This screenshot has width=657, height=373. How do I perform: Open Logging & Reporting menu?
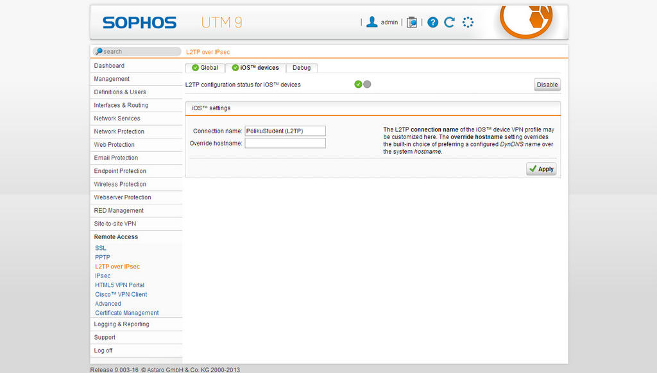coord(136,324)
